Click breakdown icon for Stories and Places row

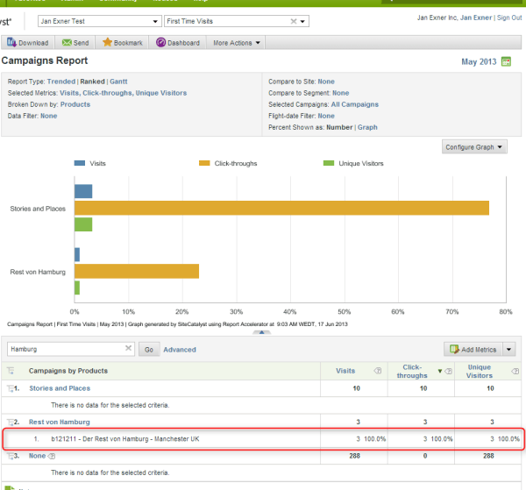[10, 388]
